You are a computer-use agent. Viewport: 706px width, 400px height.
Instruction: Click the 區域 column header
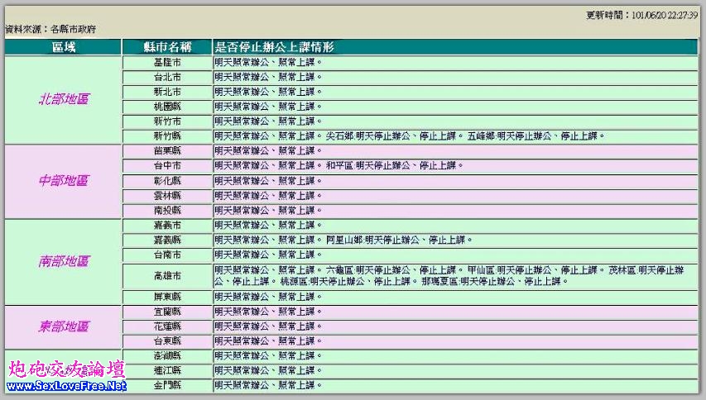(x=64, y=48)
